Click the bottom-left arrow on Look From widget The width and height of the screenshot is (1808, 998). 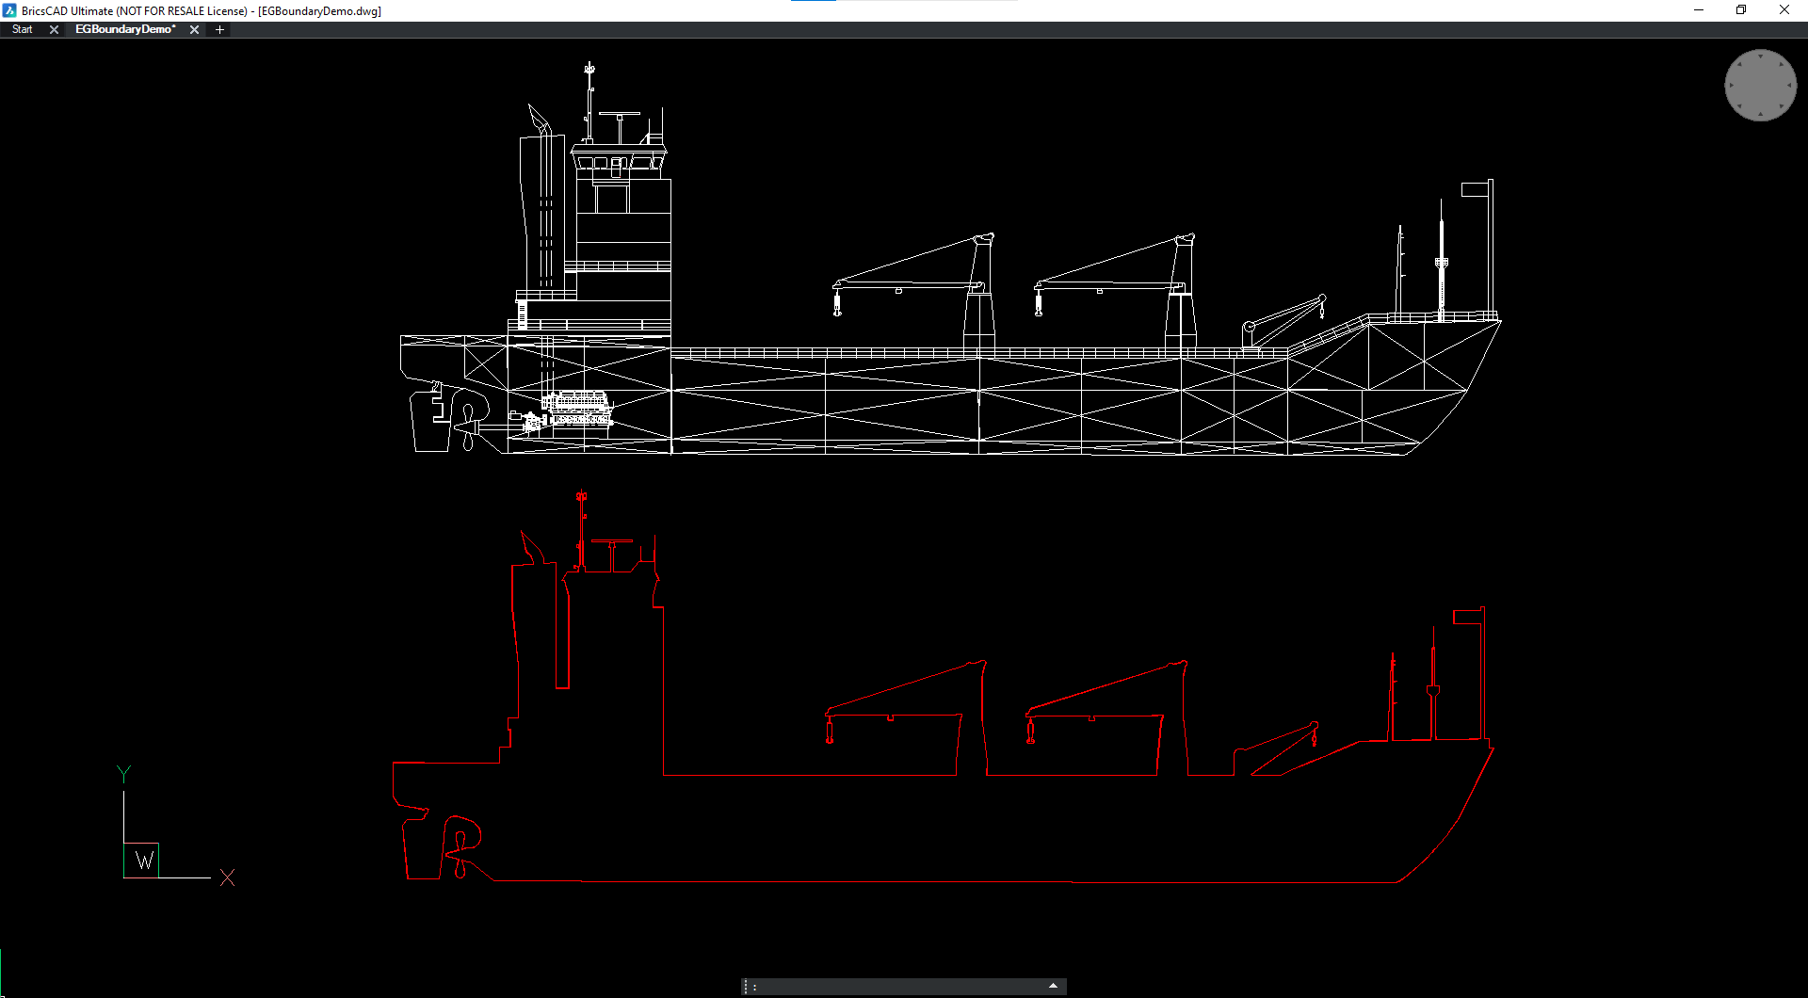click(x=1739, y=106)
